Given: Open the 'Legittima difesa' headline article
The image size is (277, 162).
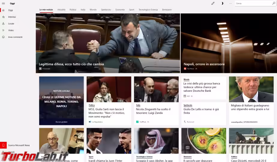Looking at the screenshot, I should click(x=71, y=64).
